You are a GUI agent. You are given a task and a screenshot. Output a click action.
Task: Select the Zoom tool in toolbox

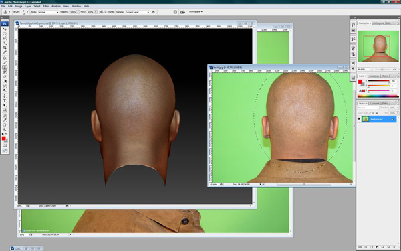tap(5, 130)
